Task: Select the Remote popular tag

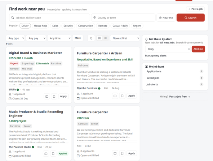Action: pos(103,26)
